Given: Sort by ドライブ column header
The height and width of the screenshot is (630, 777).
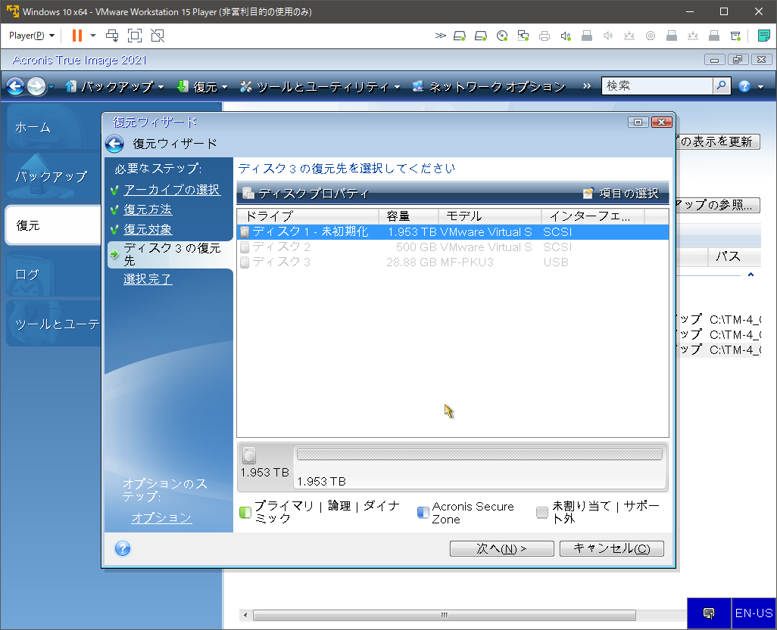Looking at the screenshot, I should (307, 216).
